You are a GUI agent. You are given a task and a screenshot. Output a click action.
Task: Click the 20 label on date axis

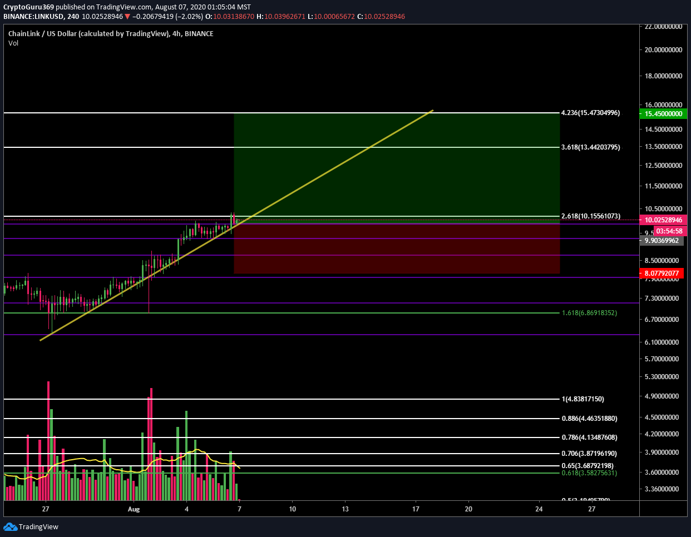pos(468,509)
